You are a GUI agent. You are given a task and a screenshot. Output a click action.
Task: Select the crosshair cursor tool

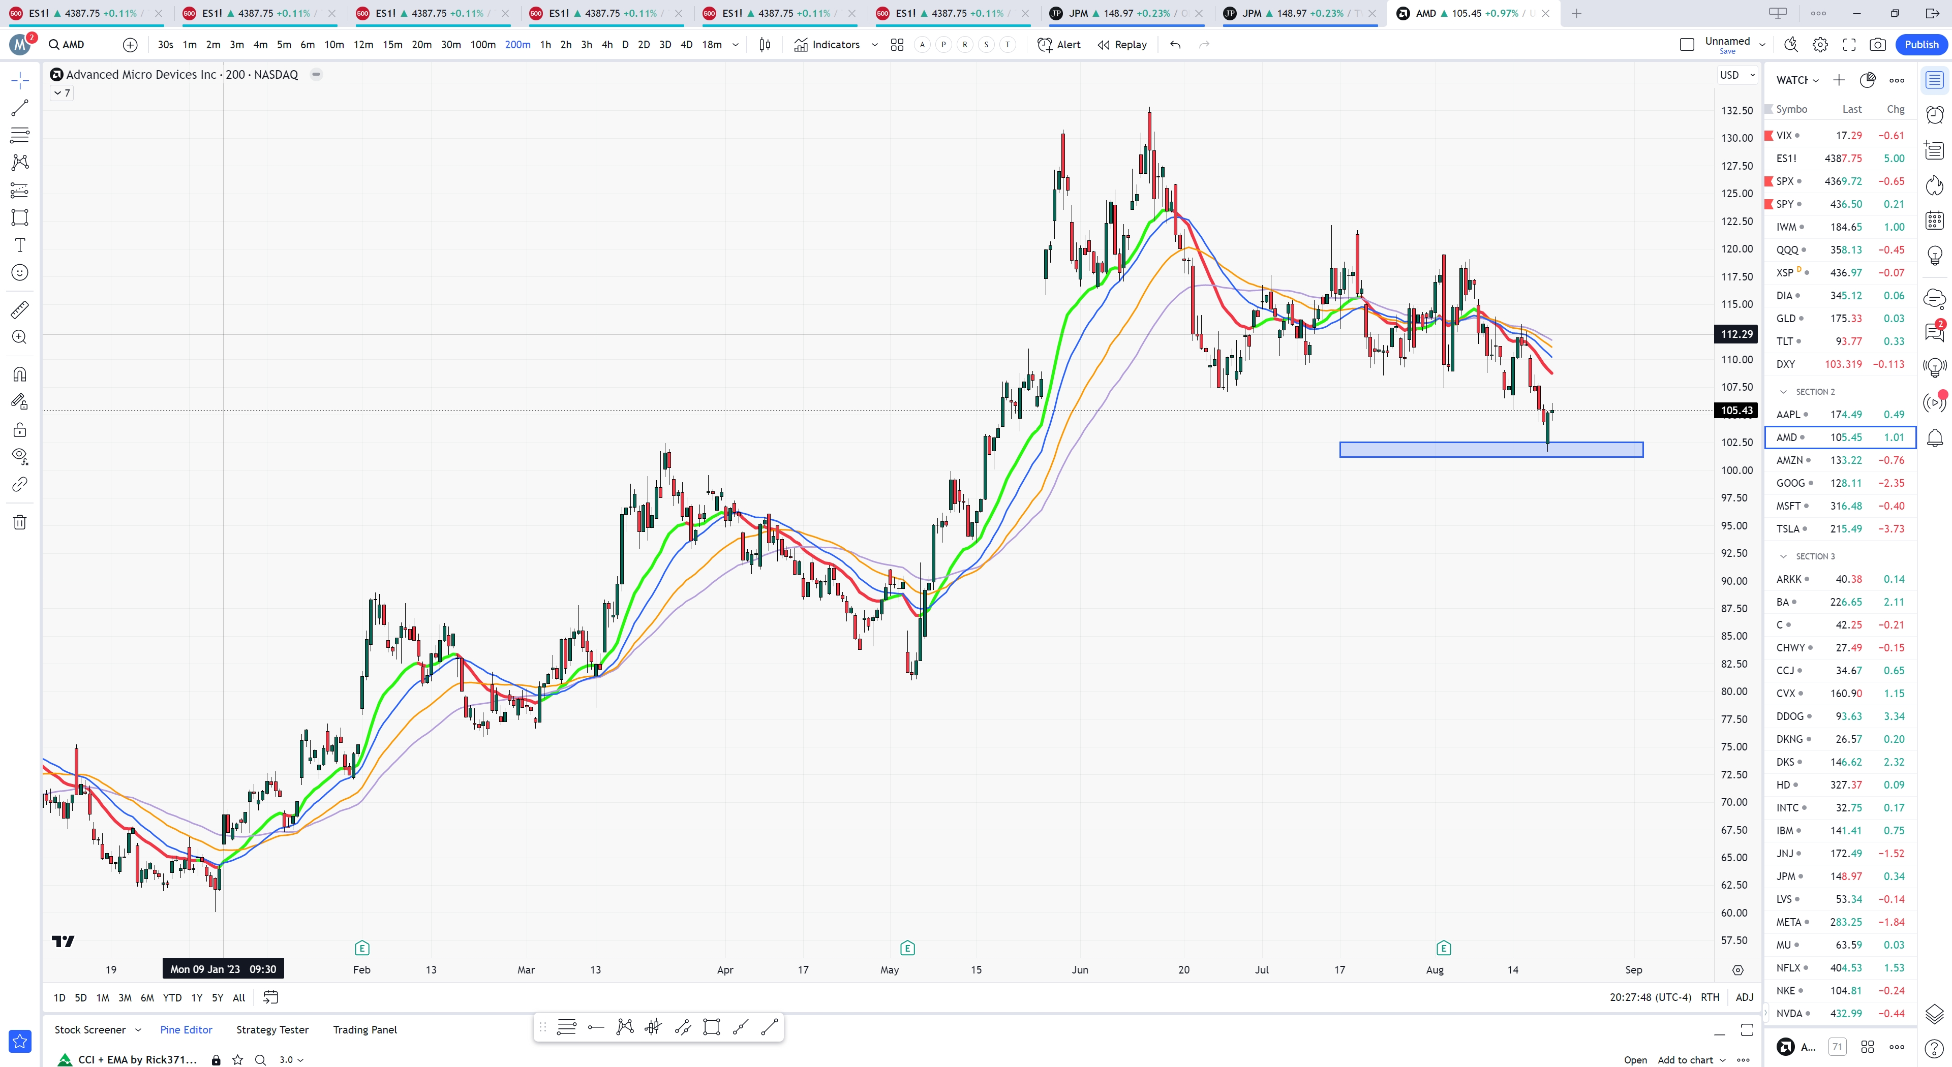[20, 80]
